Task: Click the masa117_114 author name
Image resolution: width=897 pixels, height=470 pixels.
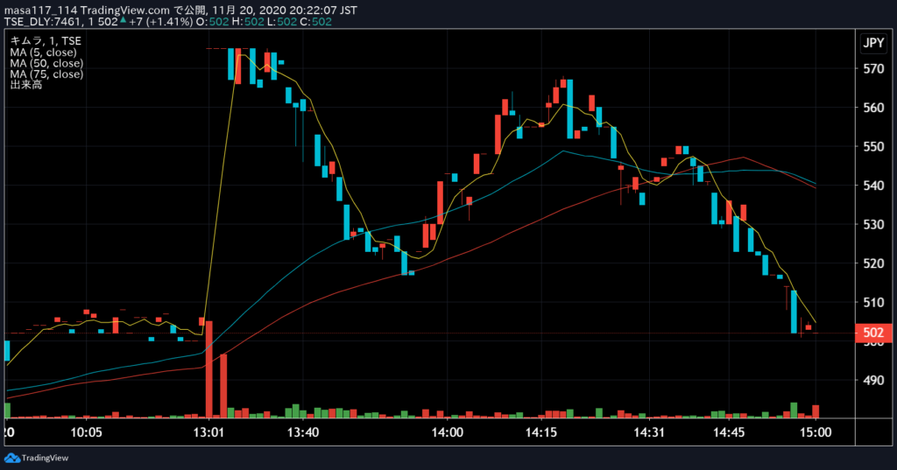Action: point(40,11)
